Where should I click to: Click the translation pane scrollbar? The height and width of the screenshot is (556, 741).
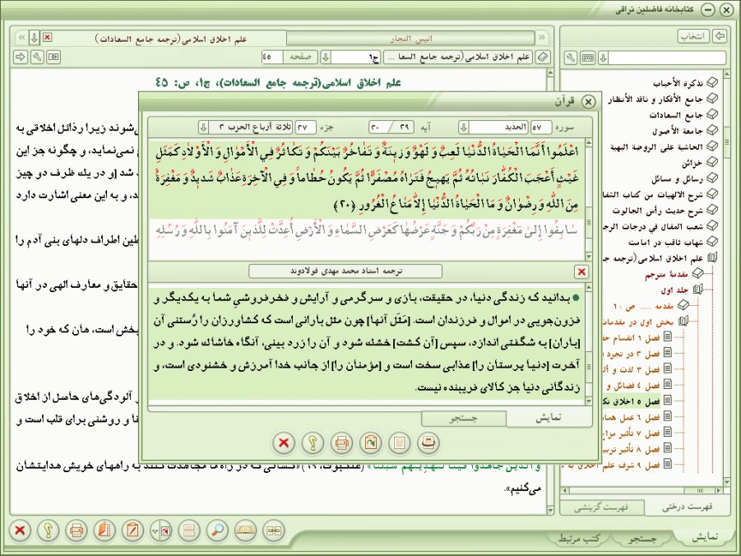pos(588,344)
